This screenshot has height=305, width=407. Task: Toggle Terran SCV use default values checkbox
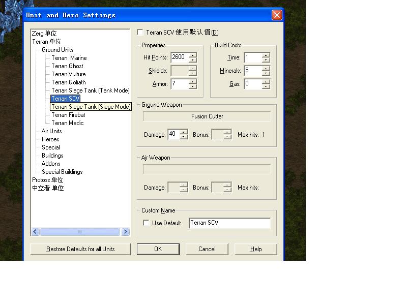coord(140,33)
